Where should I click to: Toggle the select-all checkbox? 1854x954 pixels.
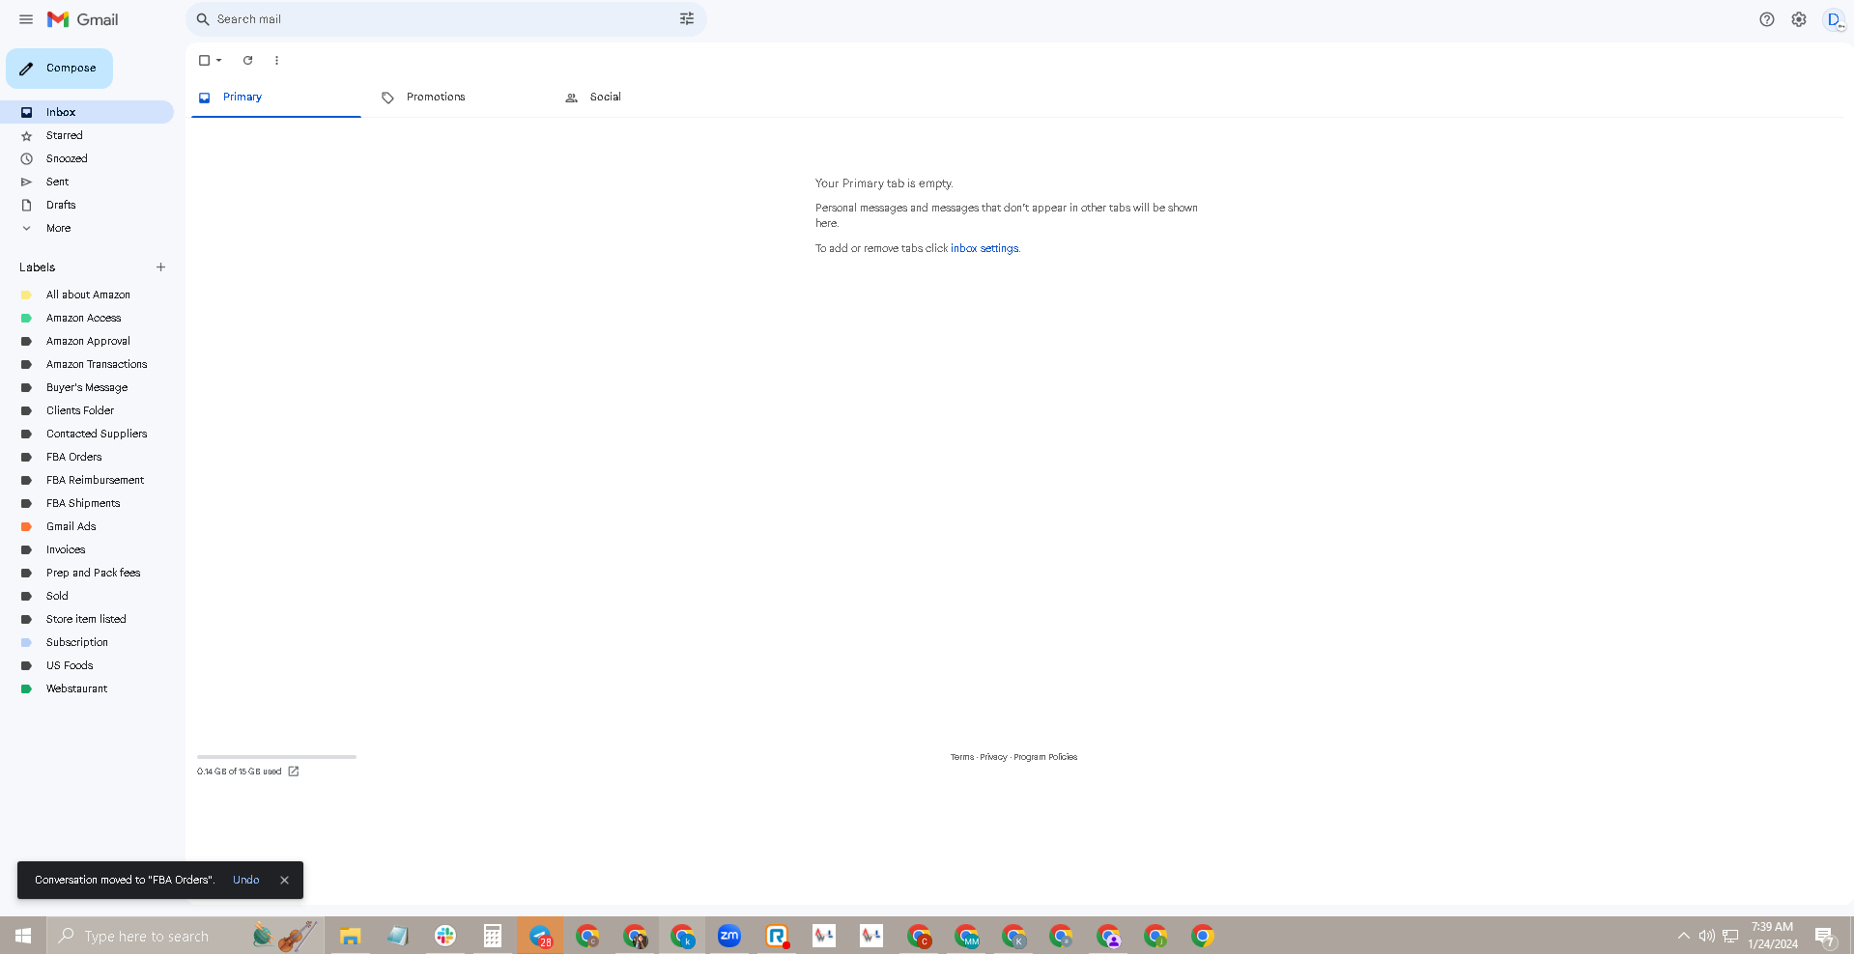(204, 60)
